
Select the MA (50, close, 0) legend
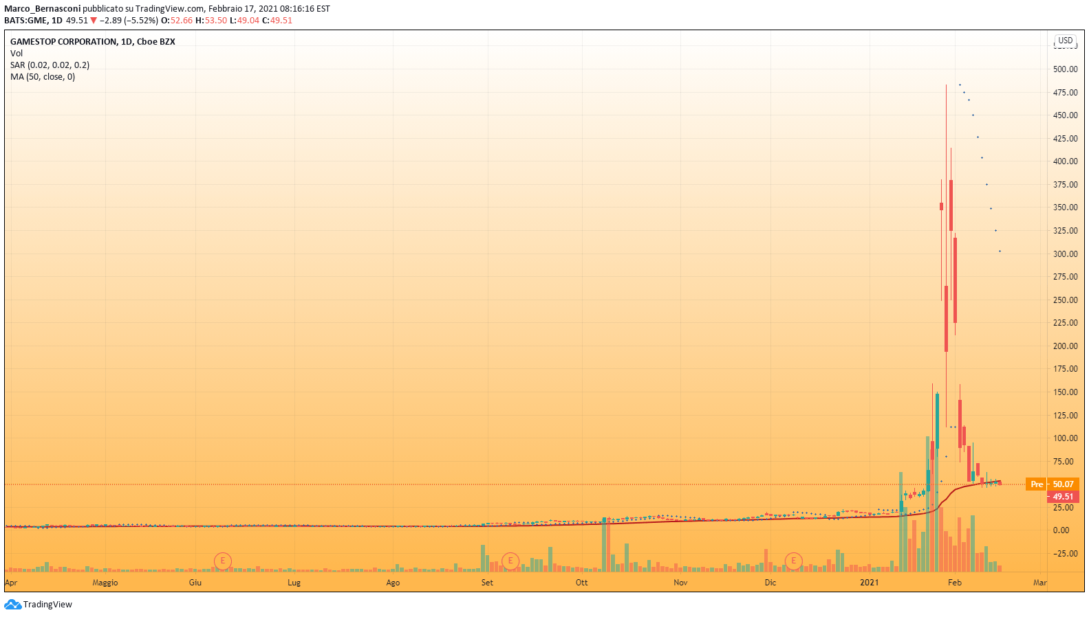[x=43, y=77]
